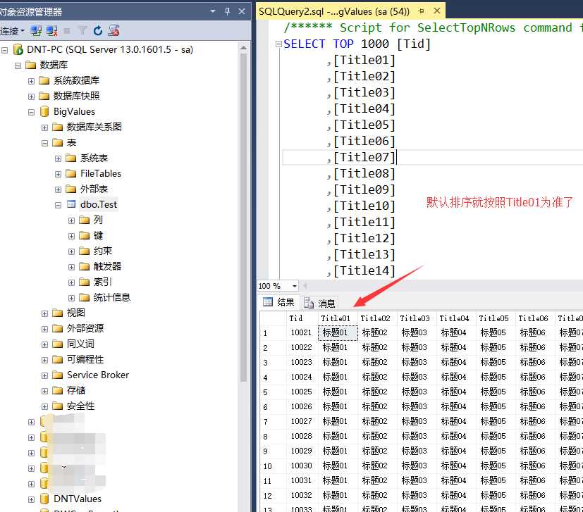Toggle auto-hide pin of Object Explorer panel
The image size is (583, 512).
click(x=227, y=11)
